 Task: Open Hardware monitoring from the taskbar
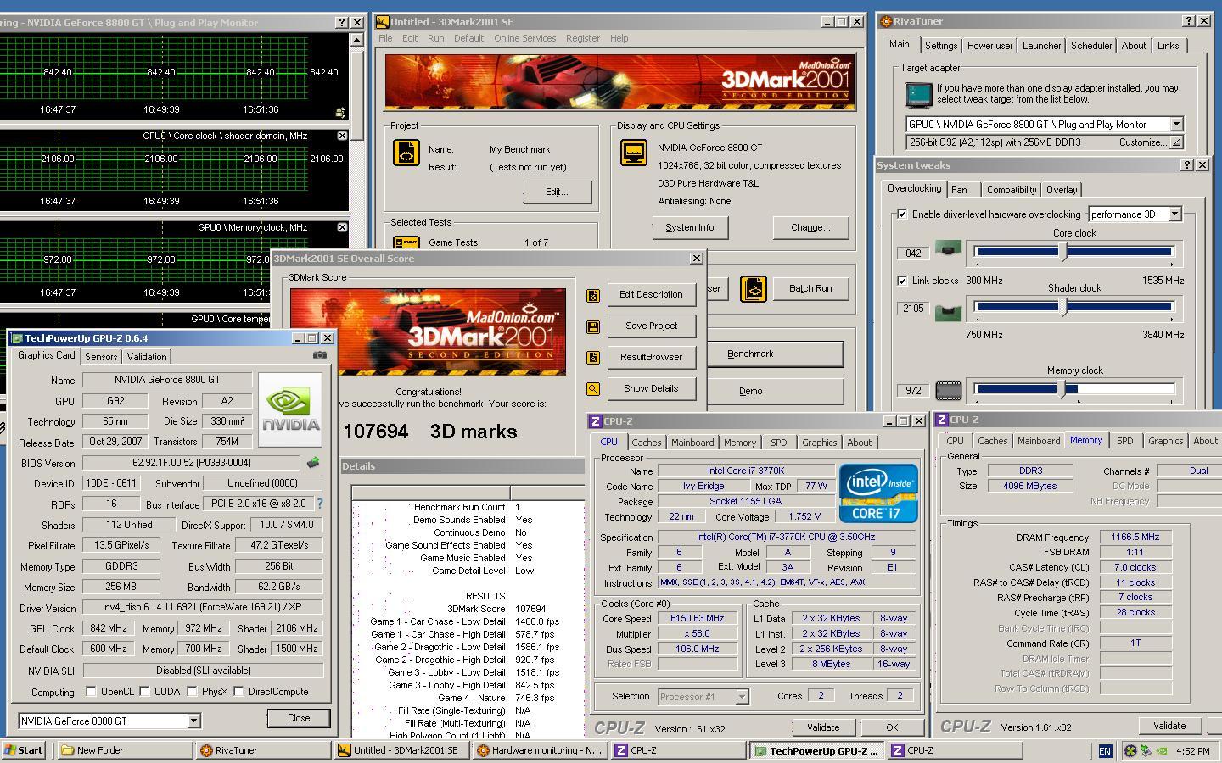(x=539, y=750)
